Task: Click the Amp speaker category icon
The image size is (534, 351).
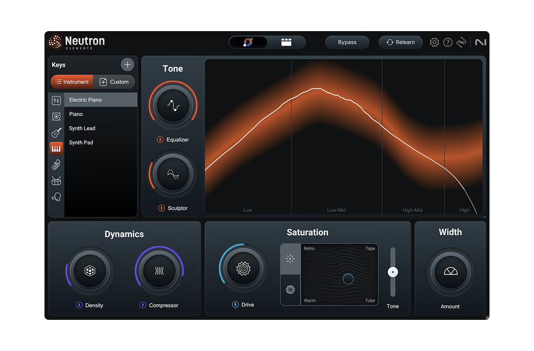Action: pos(56,116)
